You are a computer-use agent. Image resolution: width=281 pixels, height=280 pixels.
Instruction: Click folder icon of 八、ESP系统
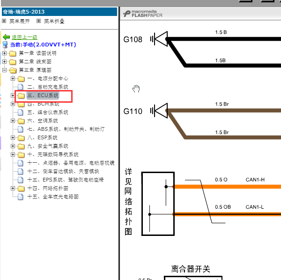21,138
